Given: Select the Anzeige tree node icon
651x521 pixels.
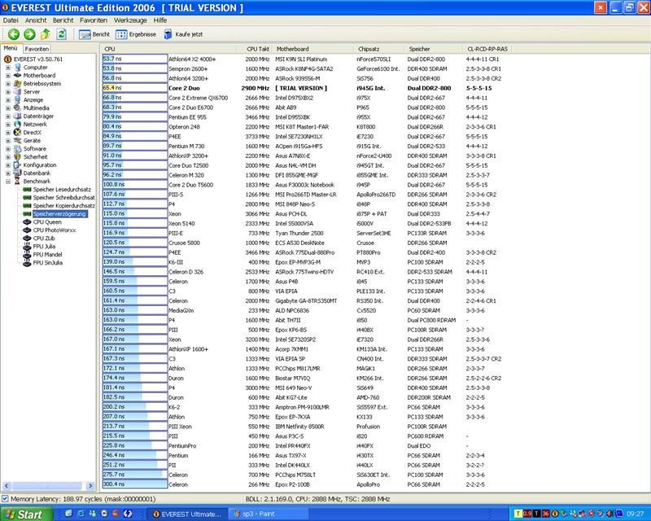Looking at the screenshot, I should 17,99.
